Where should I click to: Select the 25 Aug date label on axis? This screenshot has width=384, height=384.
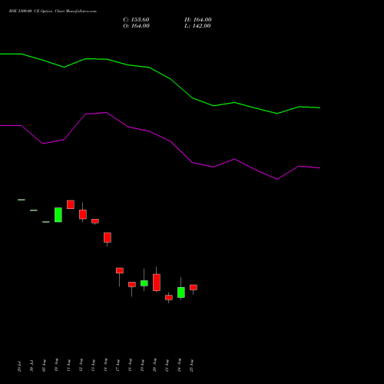pos(192,365)
